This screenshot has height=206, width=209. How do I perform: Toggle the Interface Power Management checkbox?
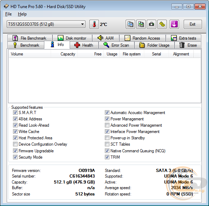click(107, 132)
